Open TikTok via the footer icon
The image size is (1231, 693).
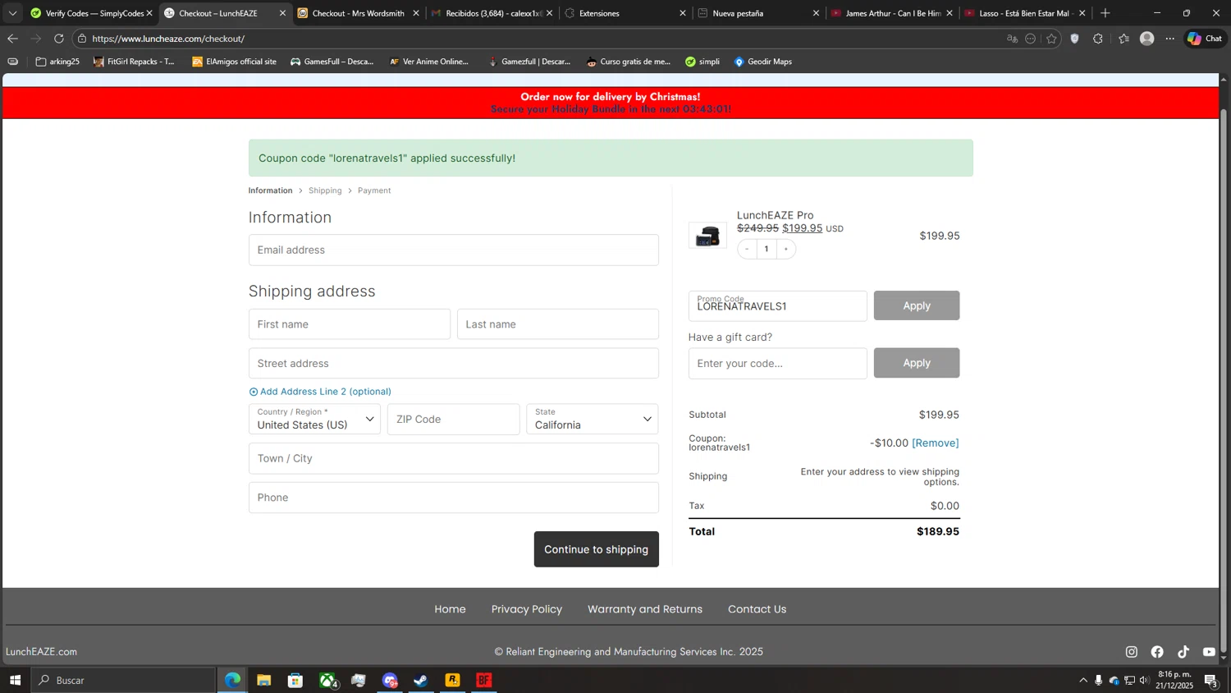[x=1183, y=652]
